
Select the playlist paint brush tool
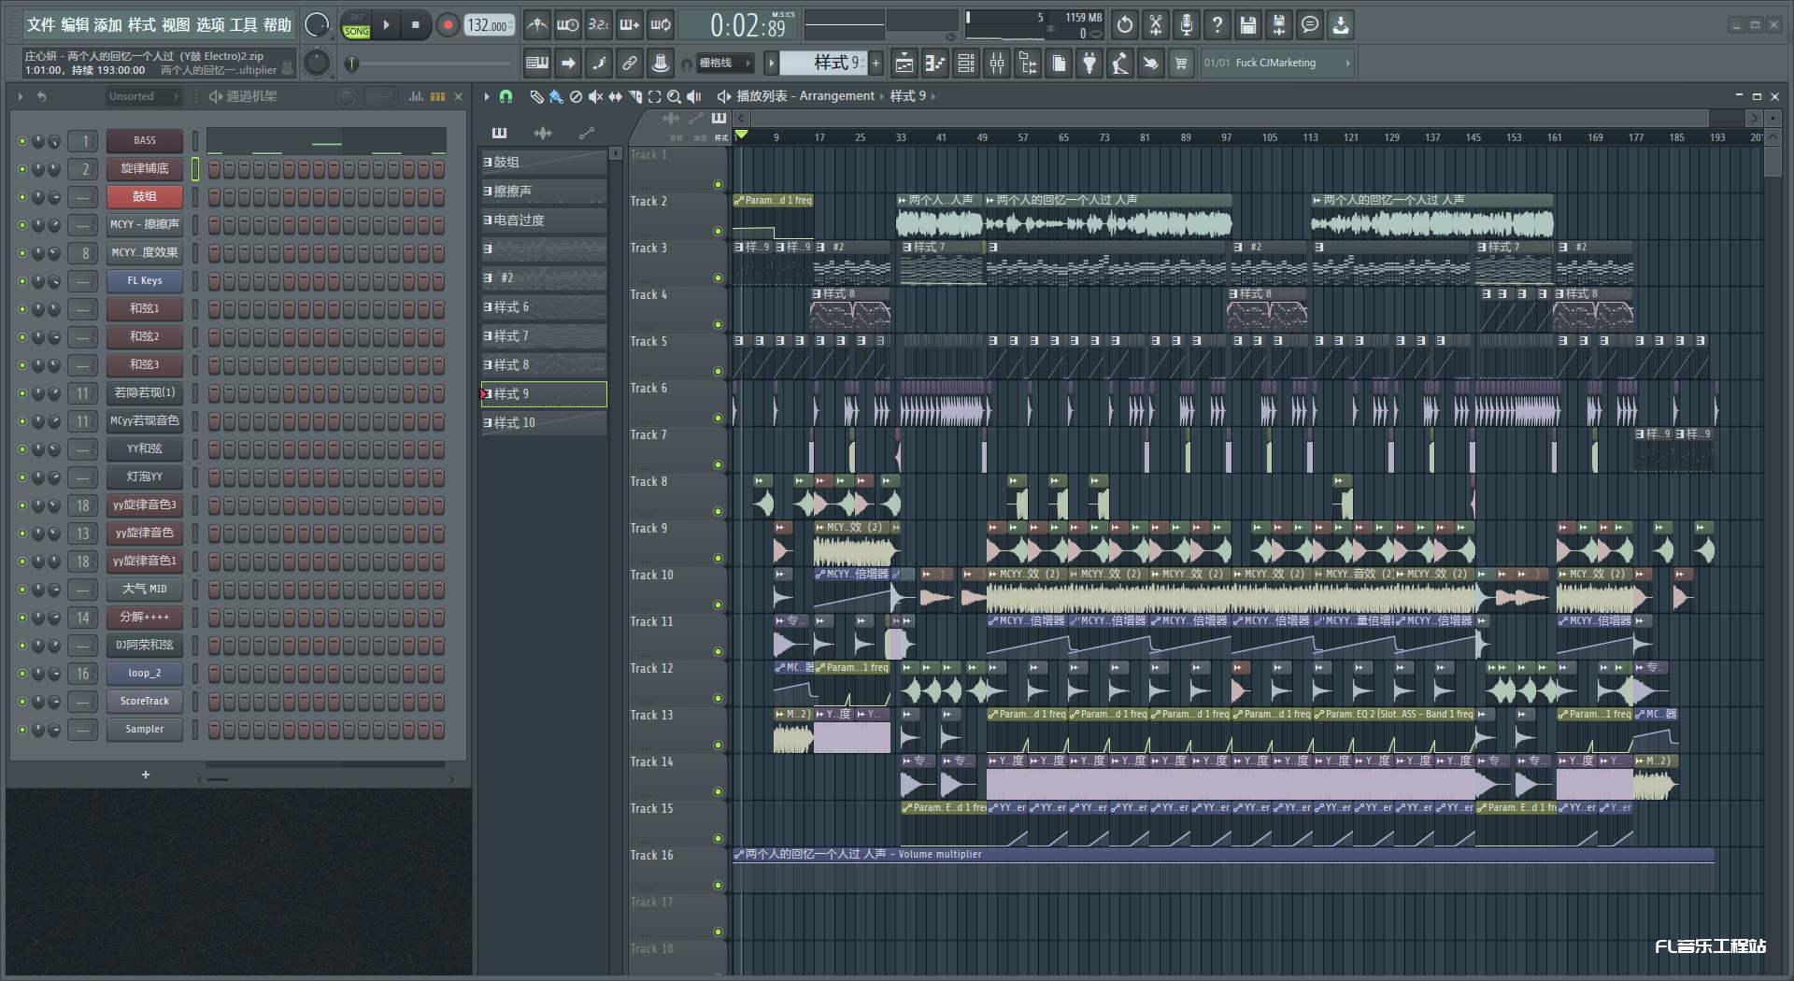coord(556,96)
